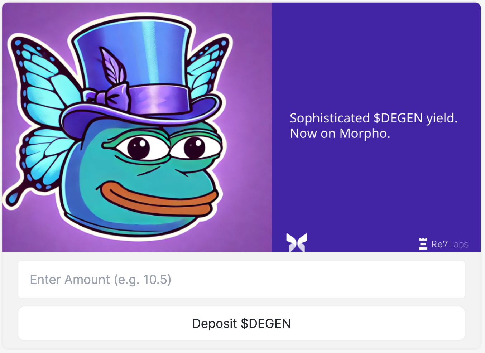This screenshot has width=485, height=353.
Task: Click the Morpho butterfly logo
Action: pyautogui.click(x=297, y=242)
